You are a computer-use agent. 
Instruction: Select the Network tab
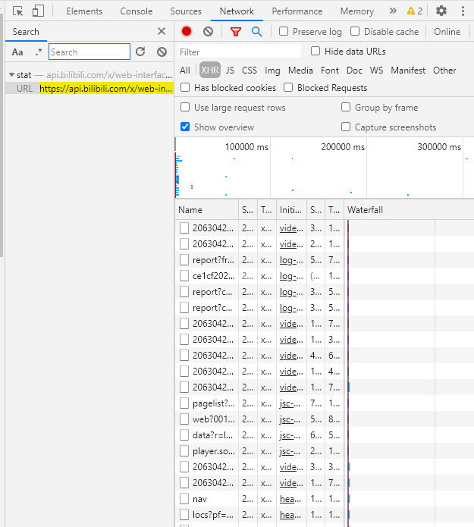(237, 11)
